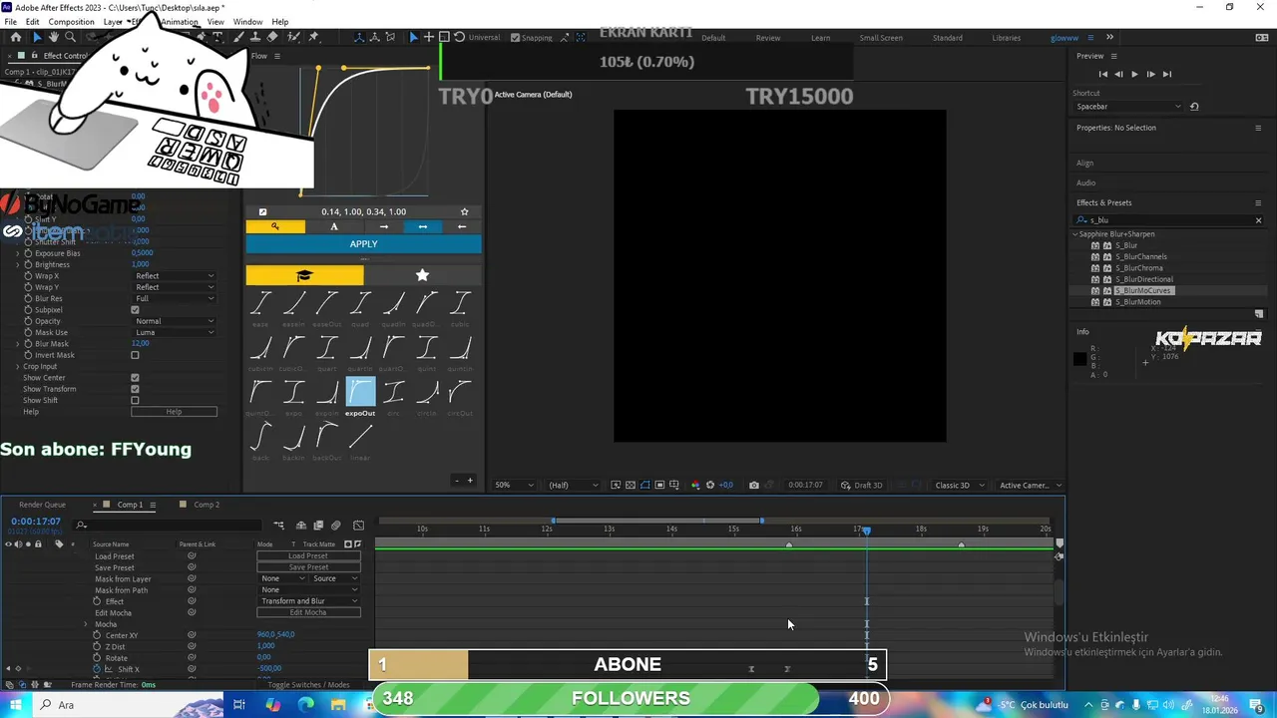
Task: Open the Opacity Normal dropdown
Action: click(174, 321)
